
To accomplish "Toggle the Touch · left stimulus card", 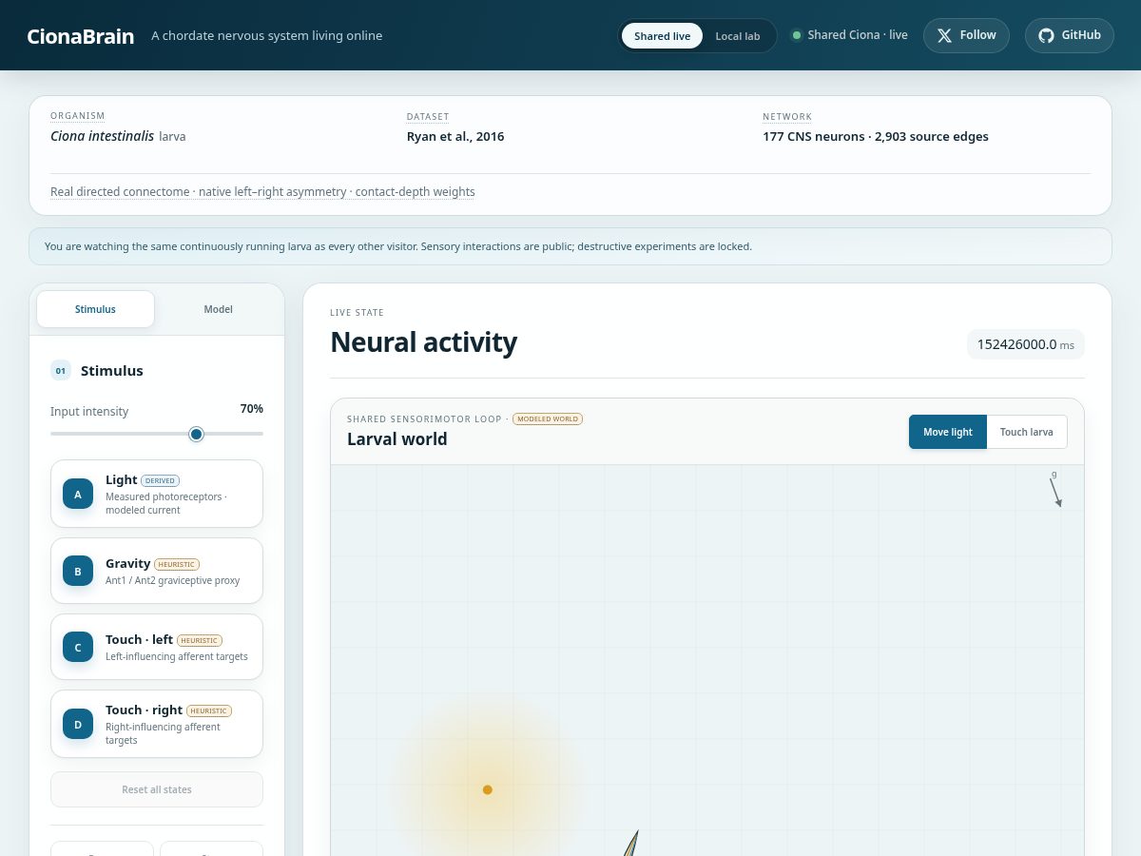I will [x=157, y=647].
